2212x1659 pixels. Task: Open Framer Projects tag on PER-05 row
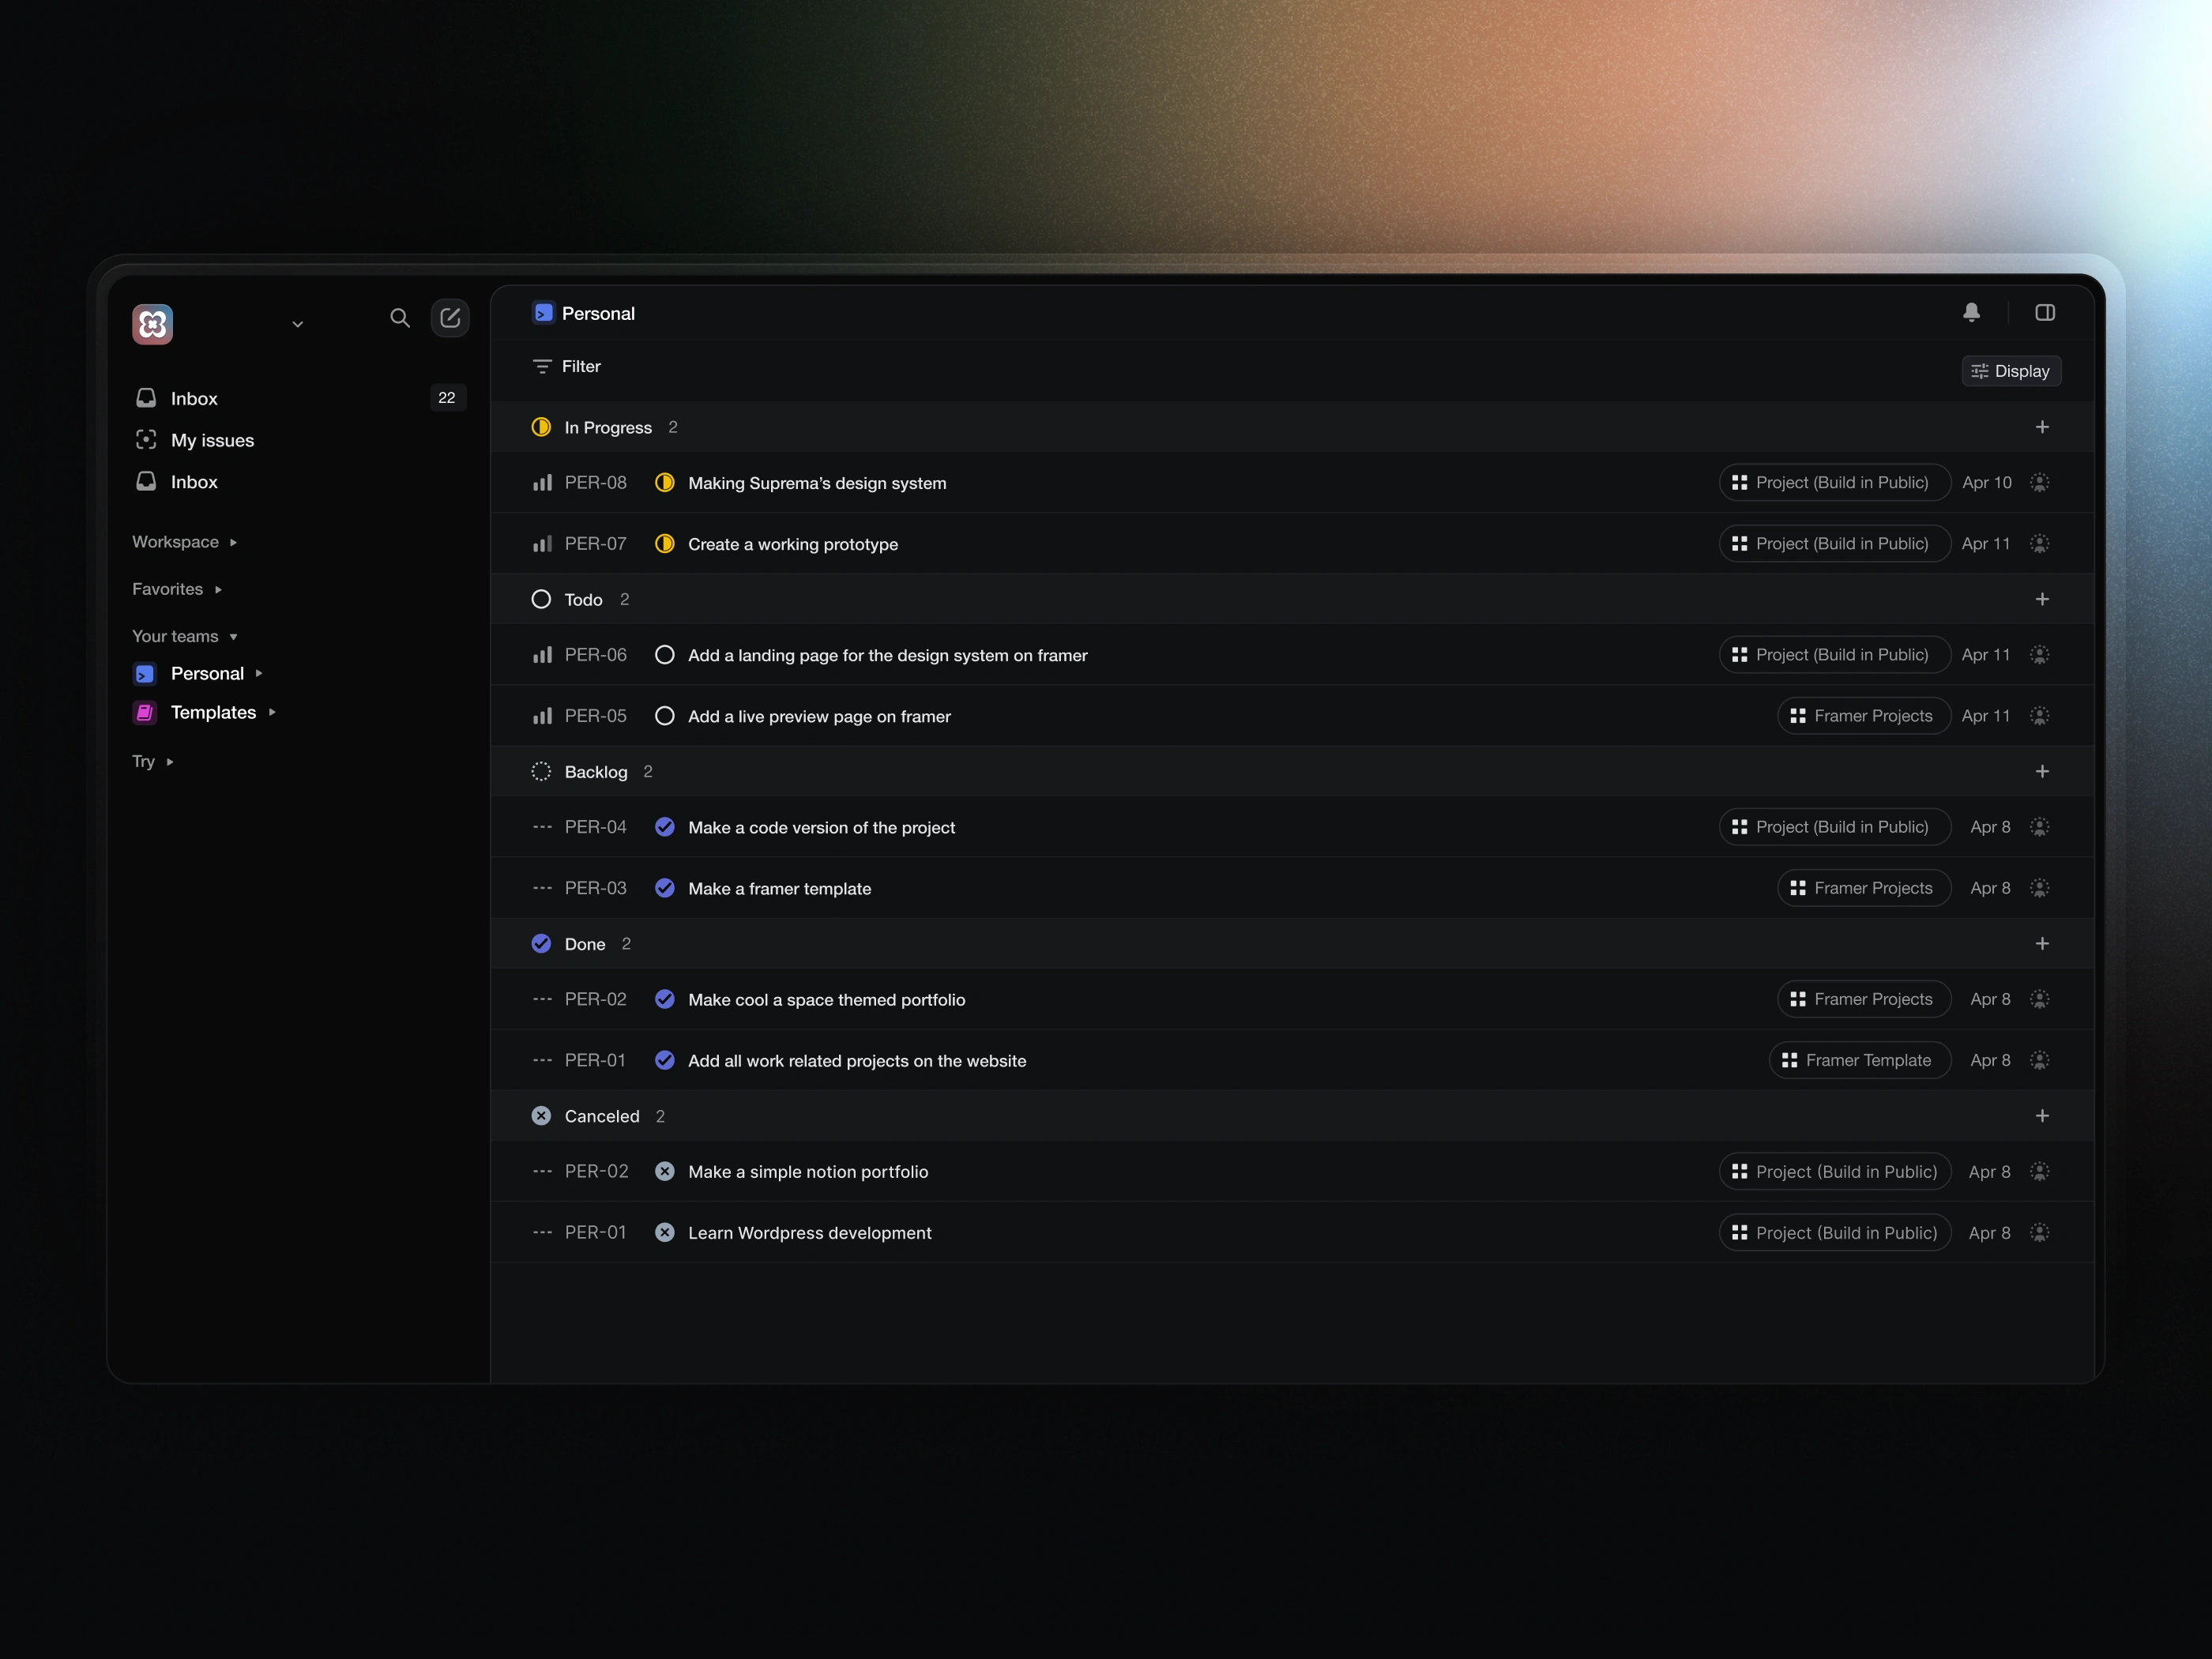[x=1863, y=716]
